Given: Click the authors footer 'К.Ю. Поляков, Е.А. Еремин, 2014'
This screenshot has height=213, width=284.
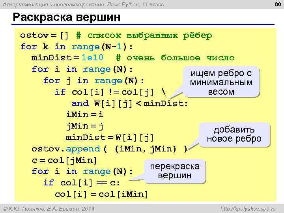Looking at the screenshot, I should point(49,209).
